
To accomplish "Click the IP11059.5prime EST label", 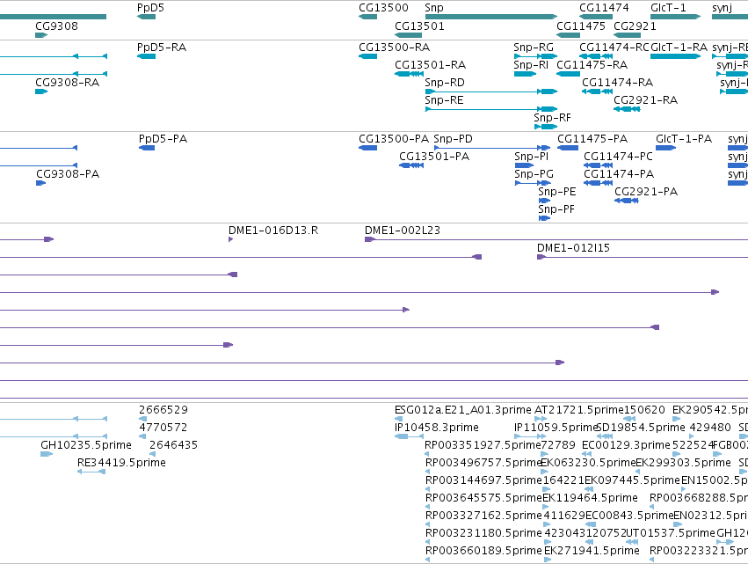I will [556, 428].
